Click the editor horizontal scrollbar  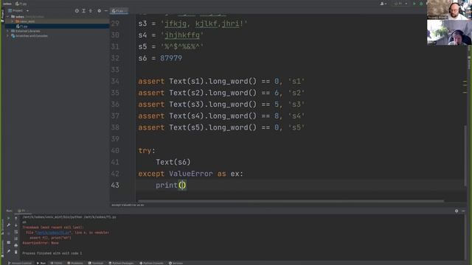tap(291, 201)
